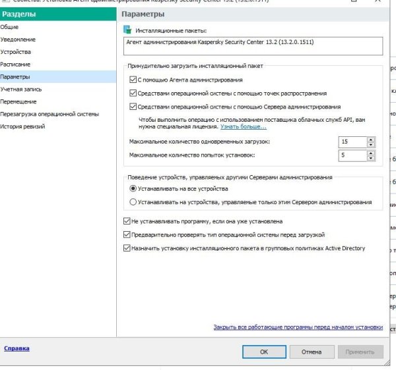Click the simultaneous downloads field showing 15
Screen dimensions: 396x370
pyautogui.click(x=352, y=142)
